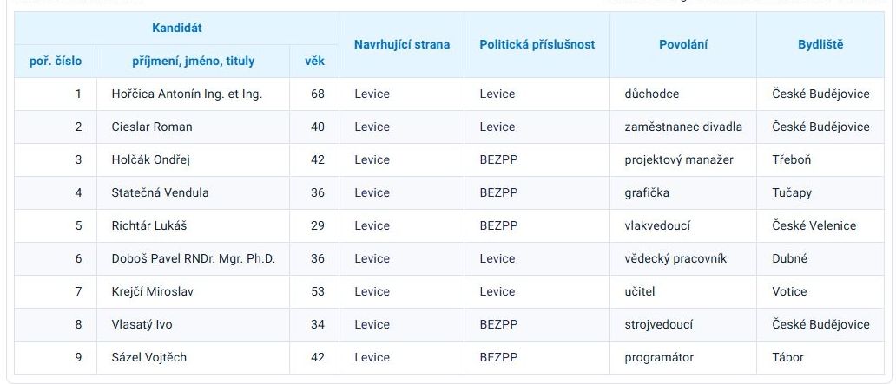
Task: Click the 'věk' column header
Action: (x=314, y=62)
